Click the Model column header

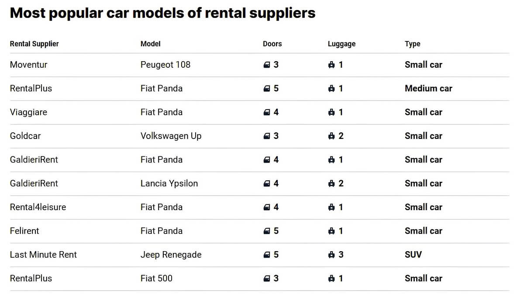[x=151, y=44]
